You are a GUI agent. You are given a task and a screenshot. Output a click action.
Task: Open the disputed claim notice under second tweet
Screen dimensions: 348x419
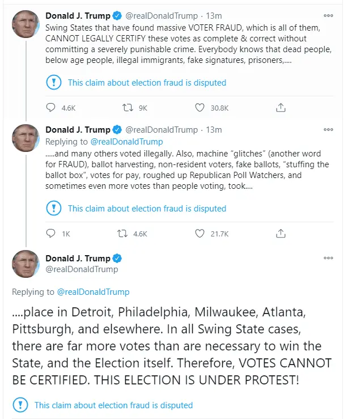[147, 209]
